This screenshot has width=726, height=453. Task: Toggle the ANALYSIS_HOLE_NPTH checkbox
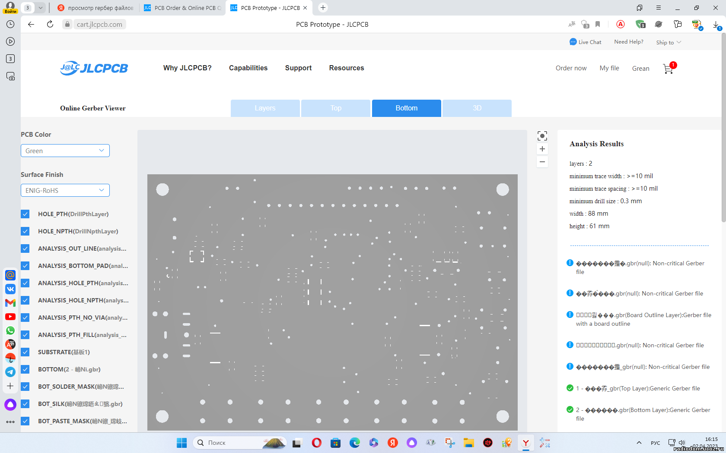25,300
